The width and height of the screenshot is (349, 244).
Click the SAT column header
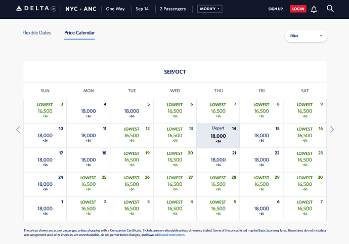pyautogui.click(x=304, y=91)
